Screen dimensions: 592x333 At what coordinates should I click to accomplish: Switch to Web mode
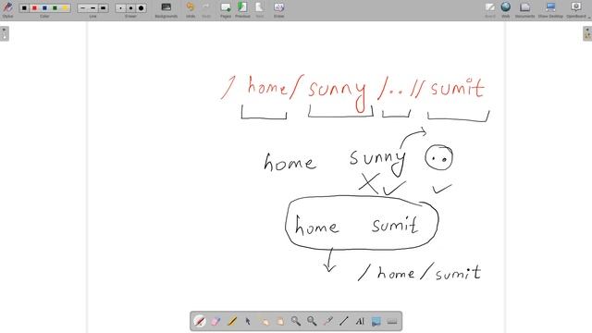(506, 10)
